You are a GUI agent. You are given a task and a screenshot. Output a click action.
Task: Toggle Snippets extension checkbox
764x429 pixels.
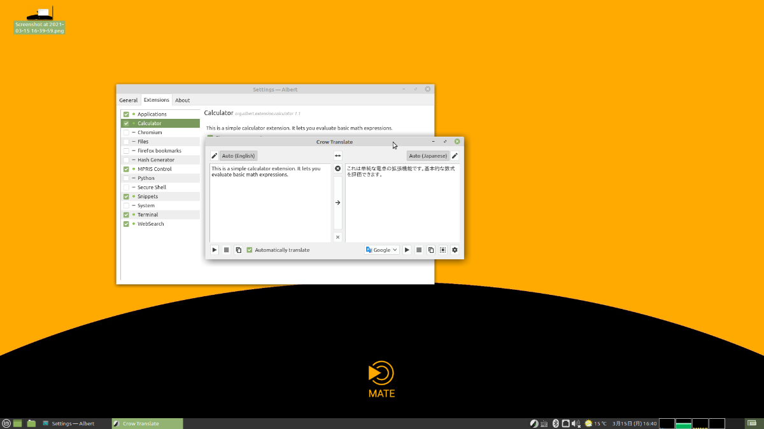click(126, 196)
